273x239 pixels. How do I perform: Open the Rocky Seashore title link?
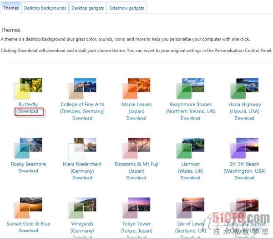(x=28, y=164)
